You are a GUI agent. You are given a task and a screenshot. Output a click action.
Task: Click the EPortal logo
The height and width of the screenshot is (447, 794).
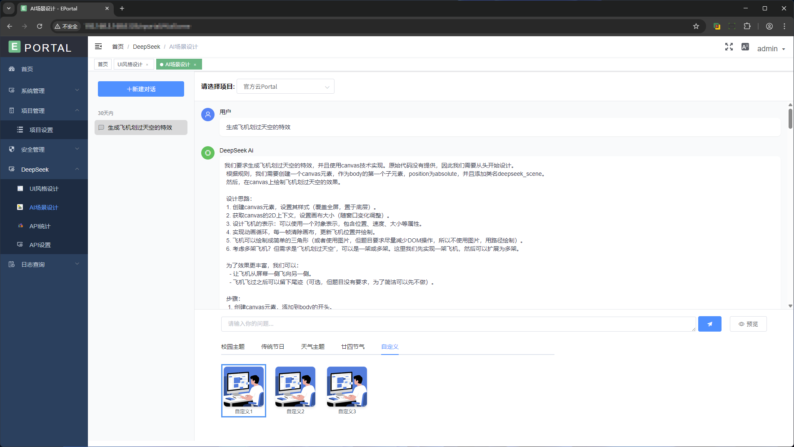[40, 47]
